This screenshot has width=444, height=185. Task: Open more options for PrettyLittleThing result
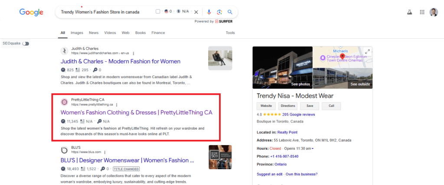tap(117, 105)
